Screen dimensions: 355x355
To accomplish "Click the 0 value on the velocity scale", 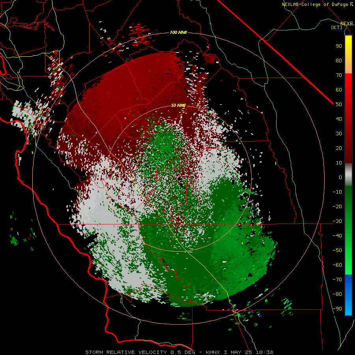I will point(340,177).
